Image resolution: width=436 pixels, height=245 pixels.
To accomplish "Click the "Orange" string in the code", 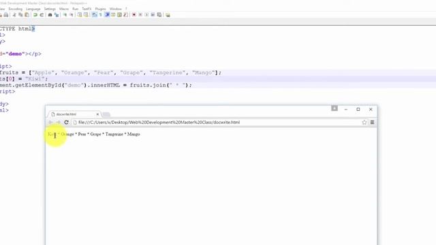I will (74, 73).
